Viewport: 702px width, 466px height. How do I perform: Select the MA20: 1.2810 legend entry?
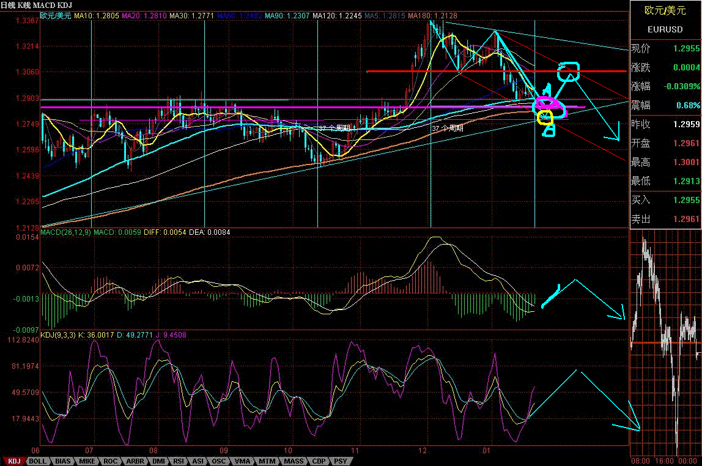[x=144, y=16]
